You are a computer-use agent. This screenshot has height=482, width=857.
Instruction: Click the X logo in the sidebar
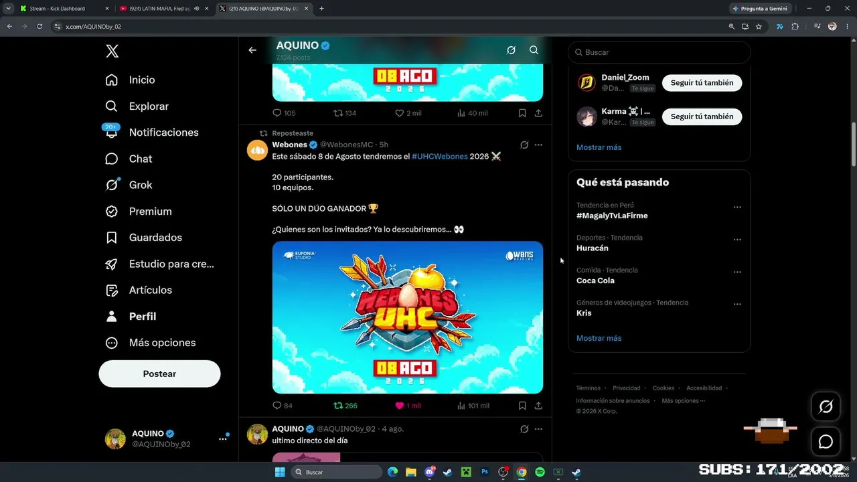pyautogui.click(x=112, y=51)
